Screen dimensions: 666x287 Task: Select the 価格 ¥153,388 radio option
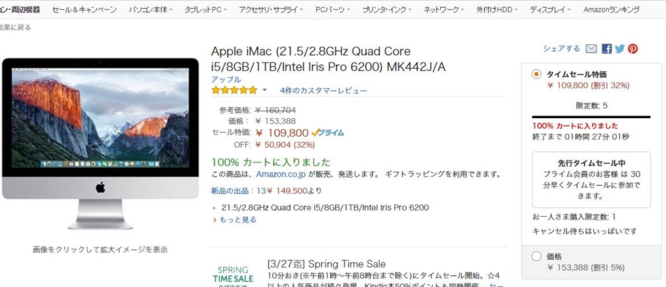pos(537,256)
